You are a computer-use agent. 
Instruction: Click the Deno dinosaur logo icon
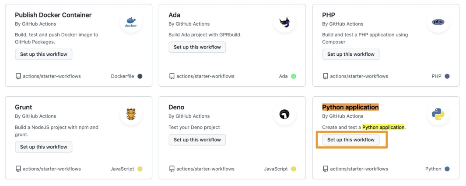[284, 114]
